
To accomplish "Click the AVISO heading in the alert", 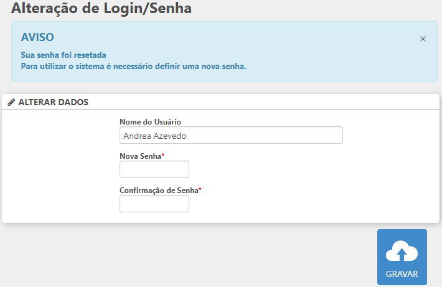I will tap(38, 37).
